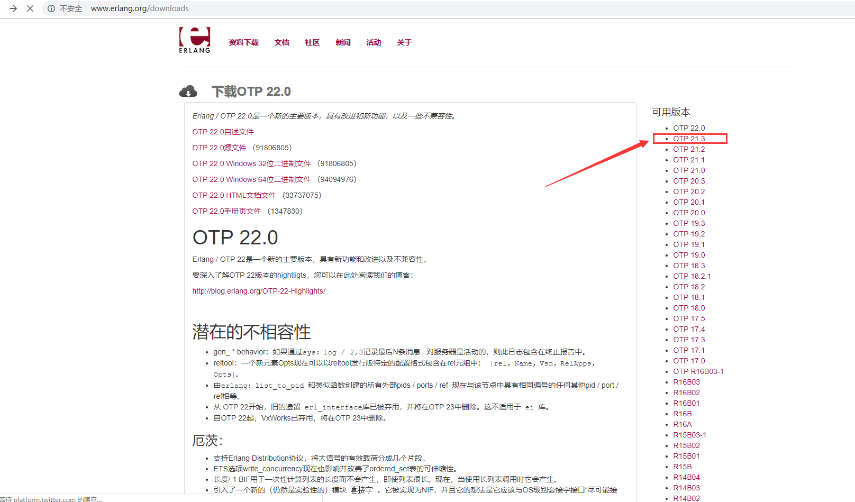Click the Erlang logo
This screenshot has height=502, width=855.
195,40
